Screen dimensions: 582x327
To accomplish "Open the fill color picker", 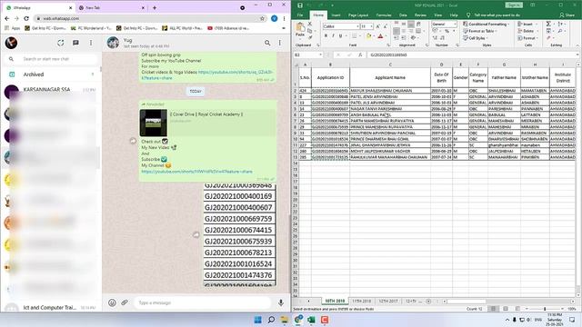I will pyautogui.click(x=368, y=36).
